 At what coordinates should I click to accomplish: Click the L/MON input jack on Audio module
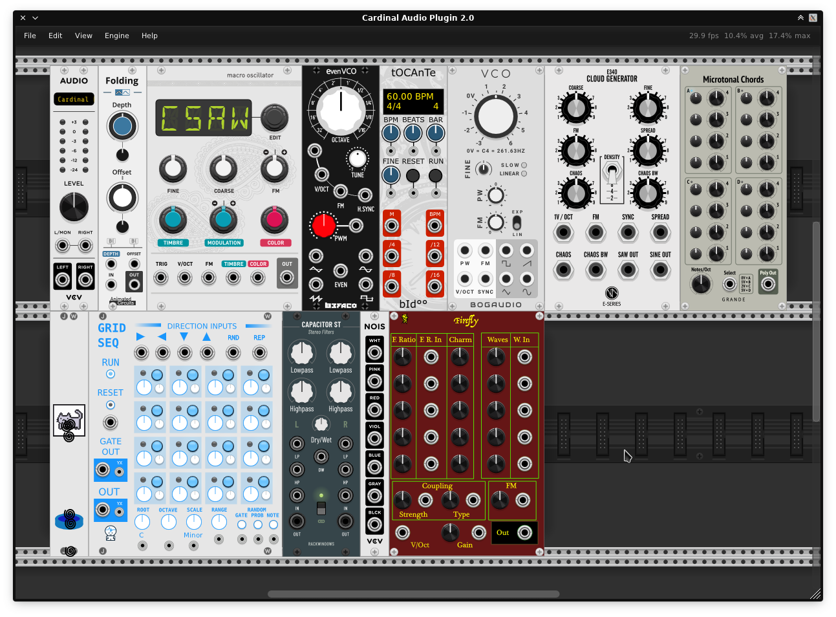(63, 245)
